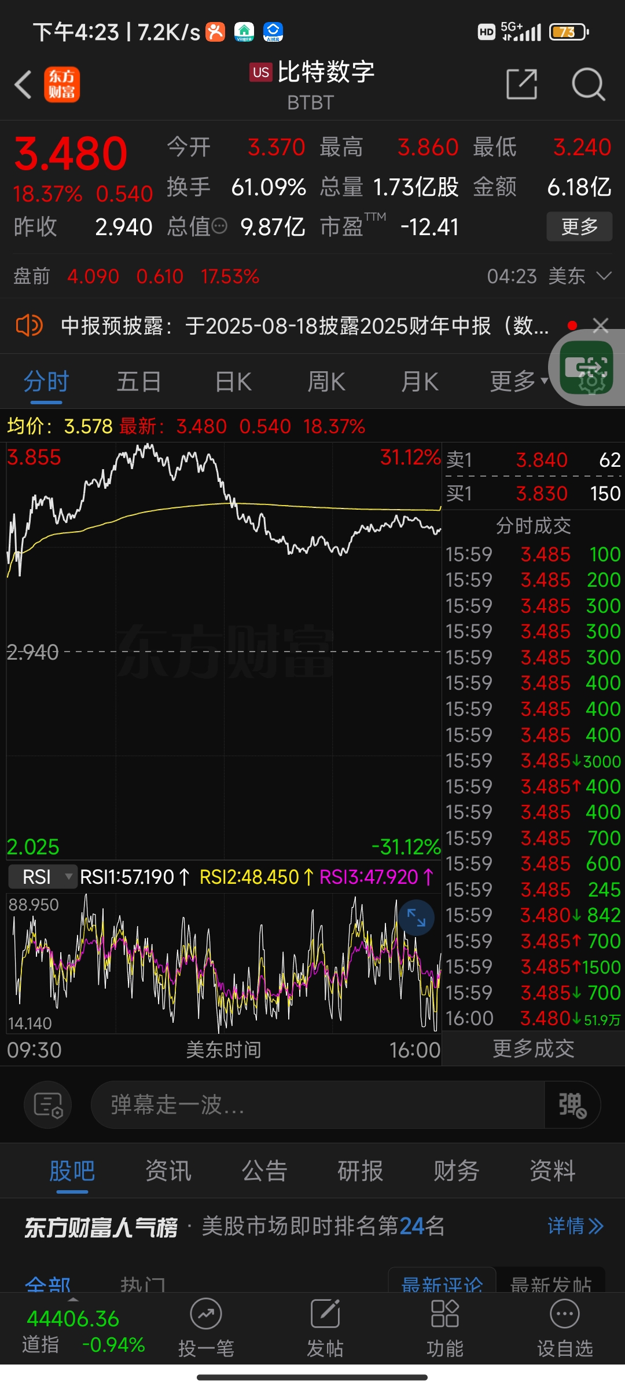Tap the info icon beside 总值

coord(220,226)
